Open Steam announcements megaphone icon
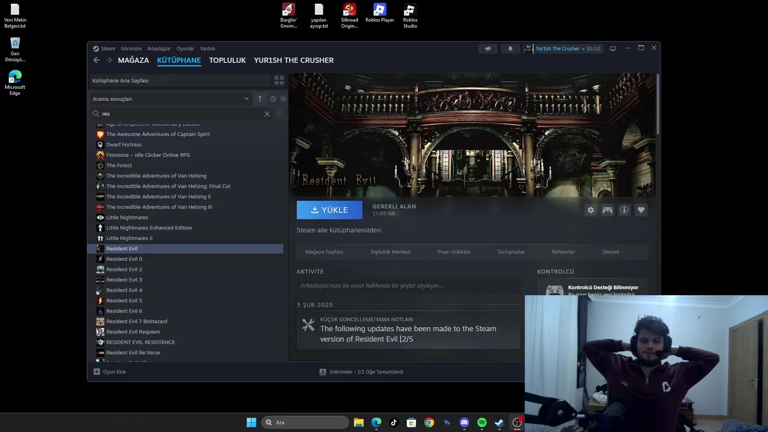Image resolution: width=768 pixels, height=432 pixels. click(x=488, y=49)
